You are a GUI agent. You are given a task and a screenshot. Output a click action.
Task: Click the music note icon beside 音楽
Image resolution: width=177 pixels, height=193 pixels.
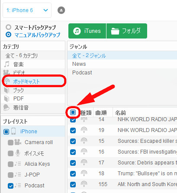tap(6, 64)
